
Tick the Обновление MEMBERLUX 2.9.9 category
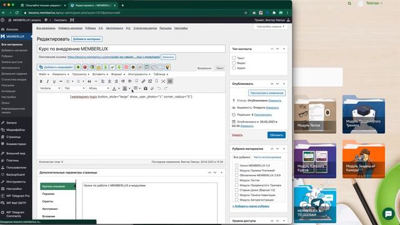click(236, 175)
